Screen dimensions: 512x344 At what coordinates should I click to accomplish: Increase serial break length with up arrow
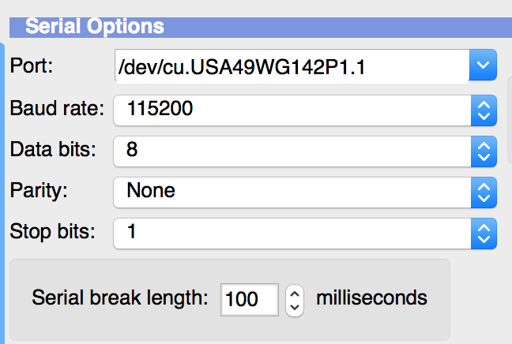(295, 292)
